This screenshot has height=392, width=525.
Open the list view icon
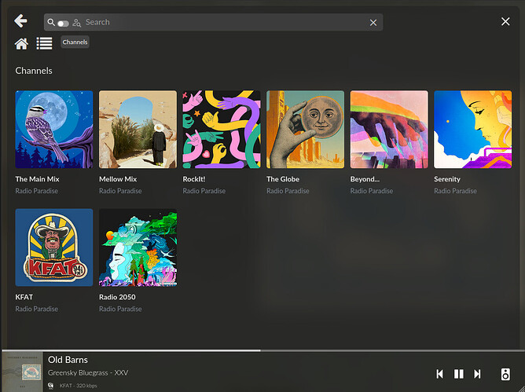coord(44,43)
